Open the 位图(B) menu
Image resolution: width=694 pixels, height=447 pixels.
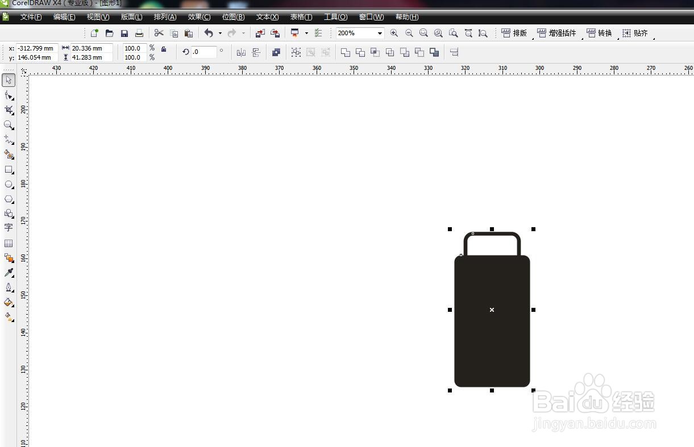[x=233, y=17]
